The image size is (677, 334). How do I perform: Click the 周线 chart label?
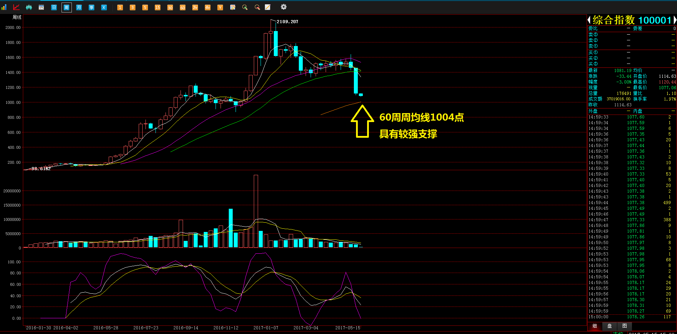pyautogui.click(x=17, y=17)
